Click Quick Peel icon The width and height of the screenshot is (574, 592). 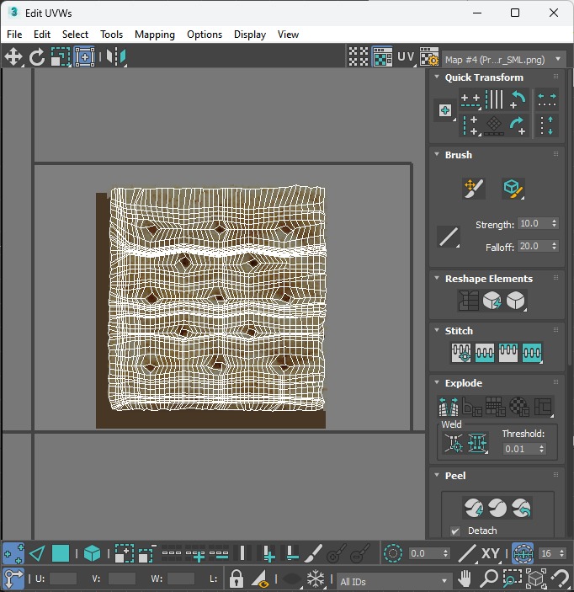click(474, 508)
